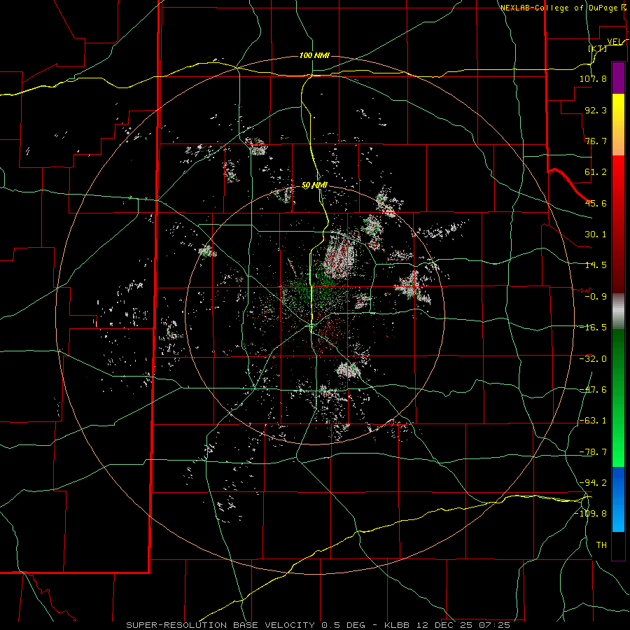Click the [KT] units label
The height and width of the screenshot is (630, 630).
598,48
